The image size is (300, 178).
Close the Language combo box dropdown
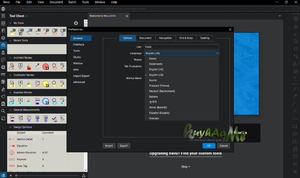pyautogui.click(x=217, y=53)
